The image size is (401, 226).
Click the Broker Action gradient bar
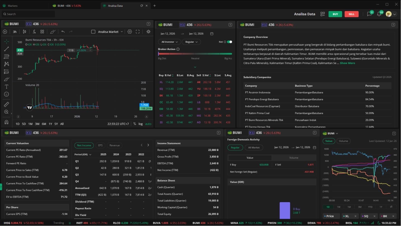coord(195,54)
